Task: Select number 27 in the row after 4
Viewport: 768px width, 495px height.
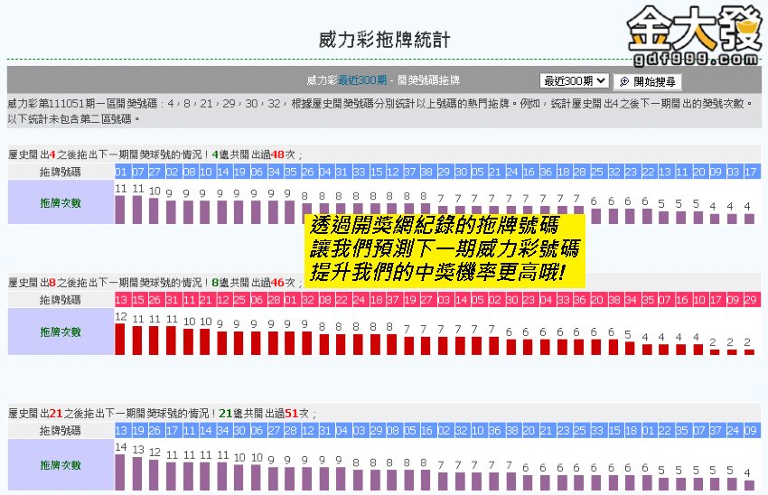Action: pyautogui.click(x=155, y=172)
